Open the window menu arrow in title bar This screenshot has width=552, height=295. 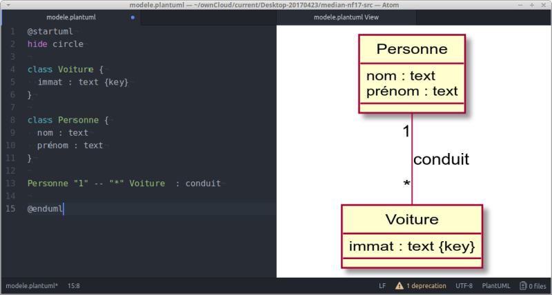point(8,5)
